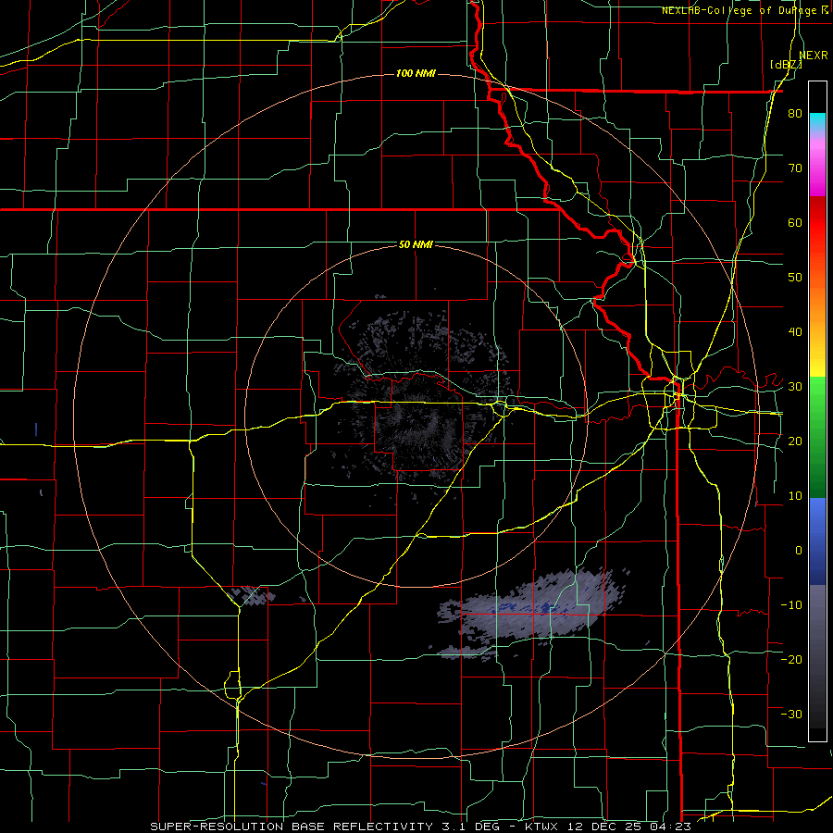833x833 pixels.
Task: Click the 0 value on the dBZ scale
Action: point(799,550)
